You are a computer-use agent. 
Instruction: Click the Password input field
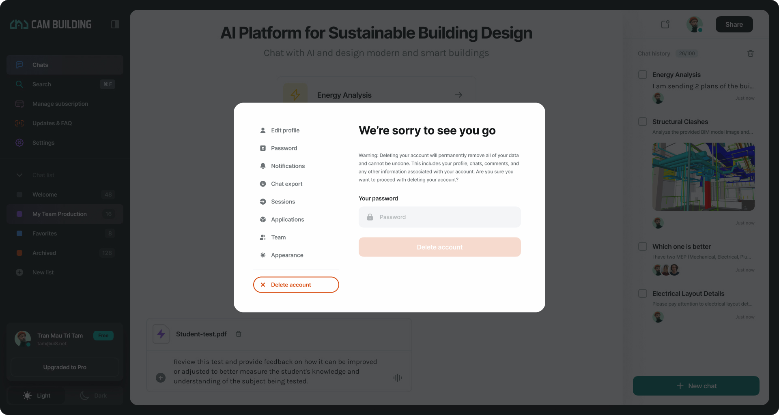coord(440,217)
